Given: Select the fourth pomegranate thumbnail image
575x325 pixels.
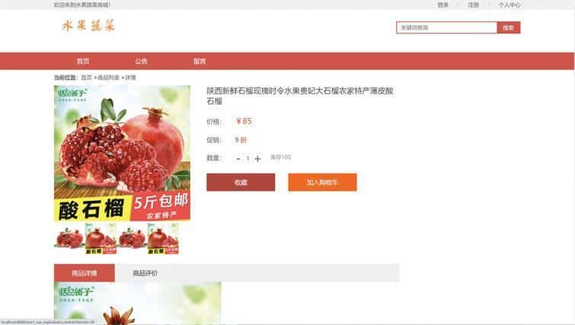Looking at the screenshot, I should coord(163,238).
